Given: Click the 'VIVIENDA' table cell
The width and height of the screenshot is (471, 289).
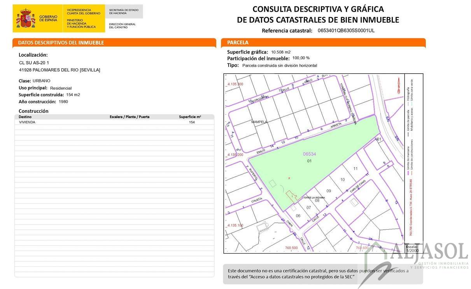Looking at the screenshot, I should click(x=27, y=122).
